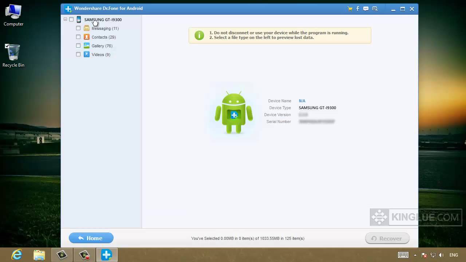Enable the Gallery (76) checkbox
This screenshot has width=466, height=262.
click(78, 45)
